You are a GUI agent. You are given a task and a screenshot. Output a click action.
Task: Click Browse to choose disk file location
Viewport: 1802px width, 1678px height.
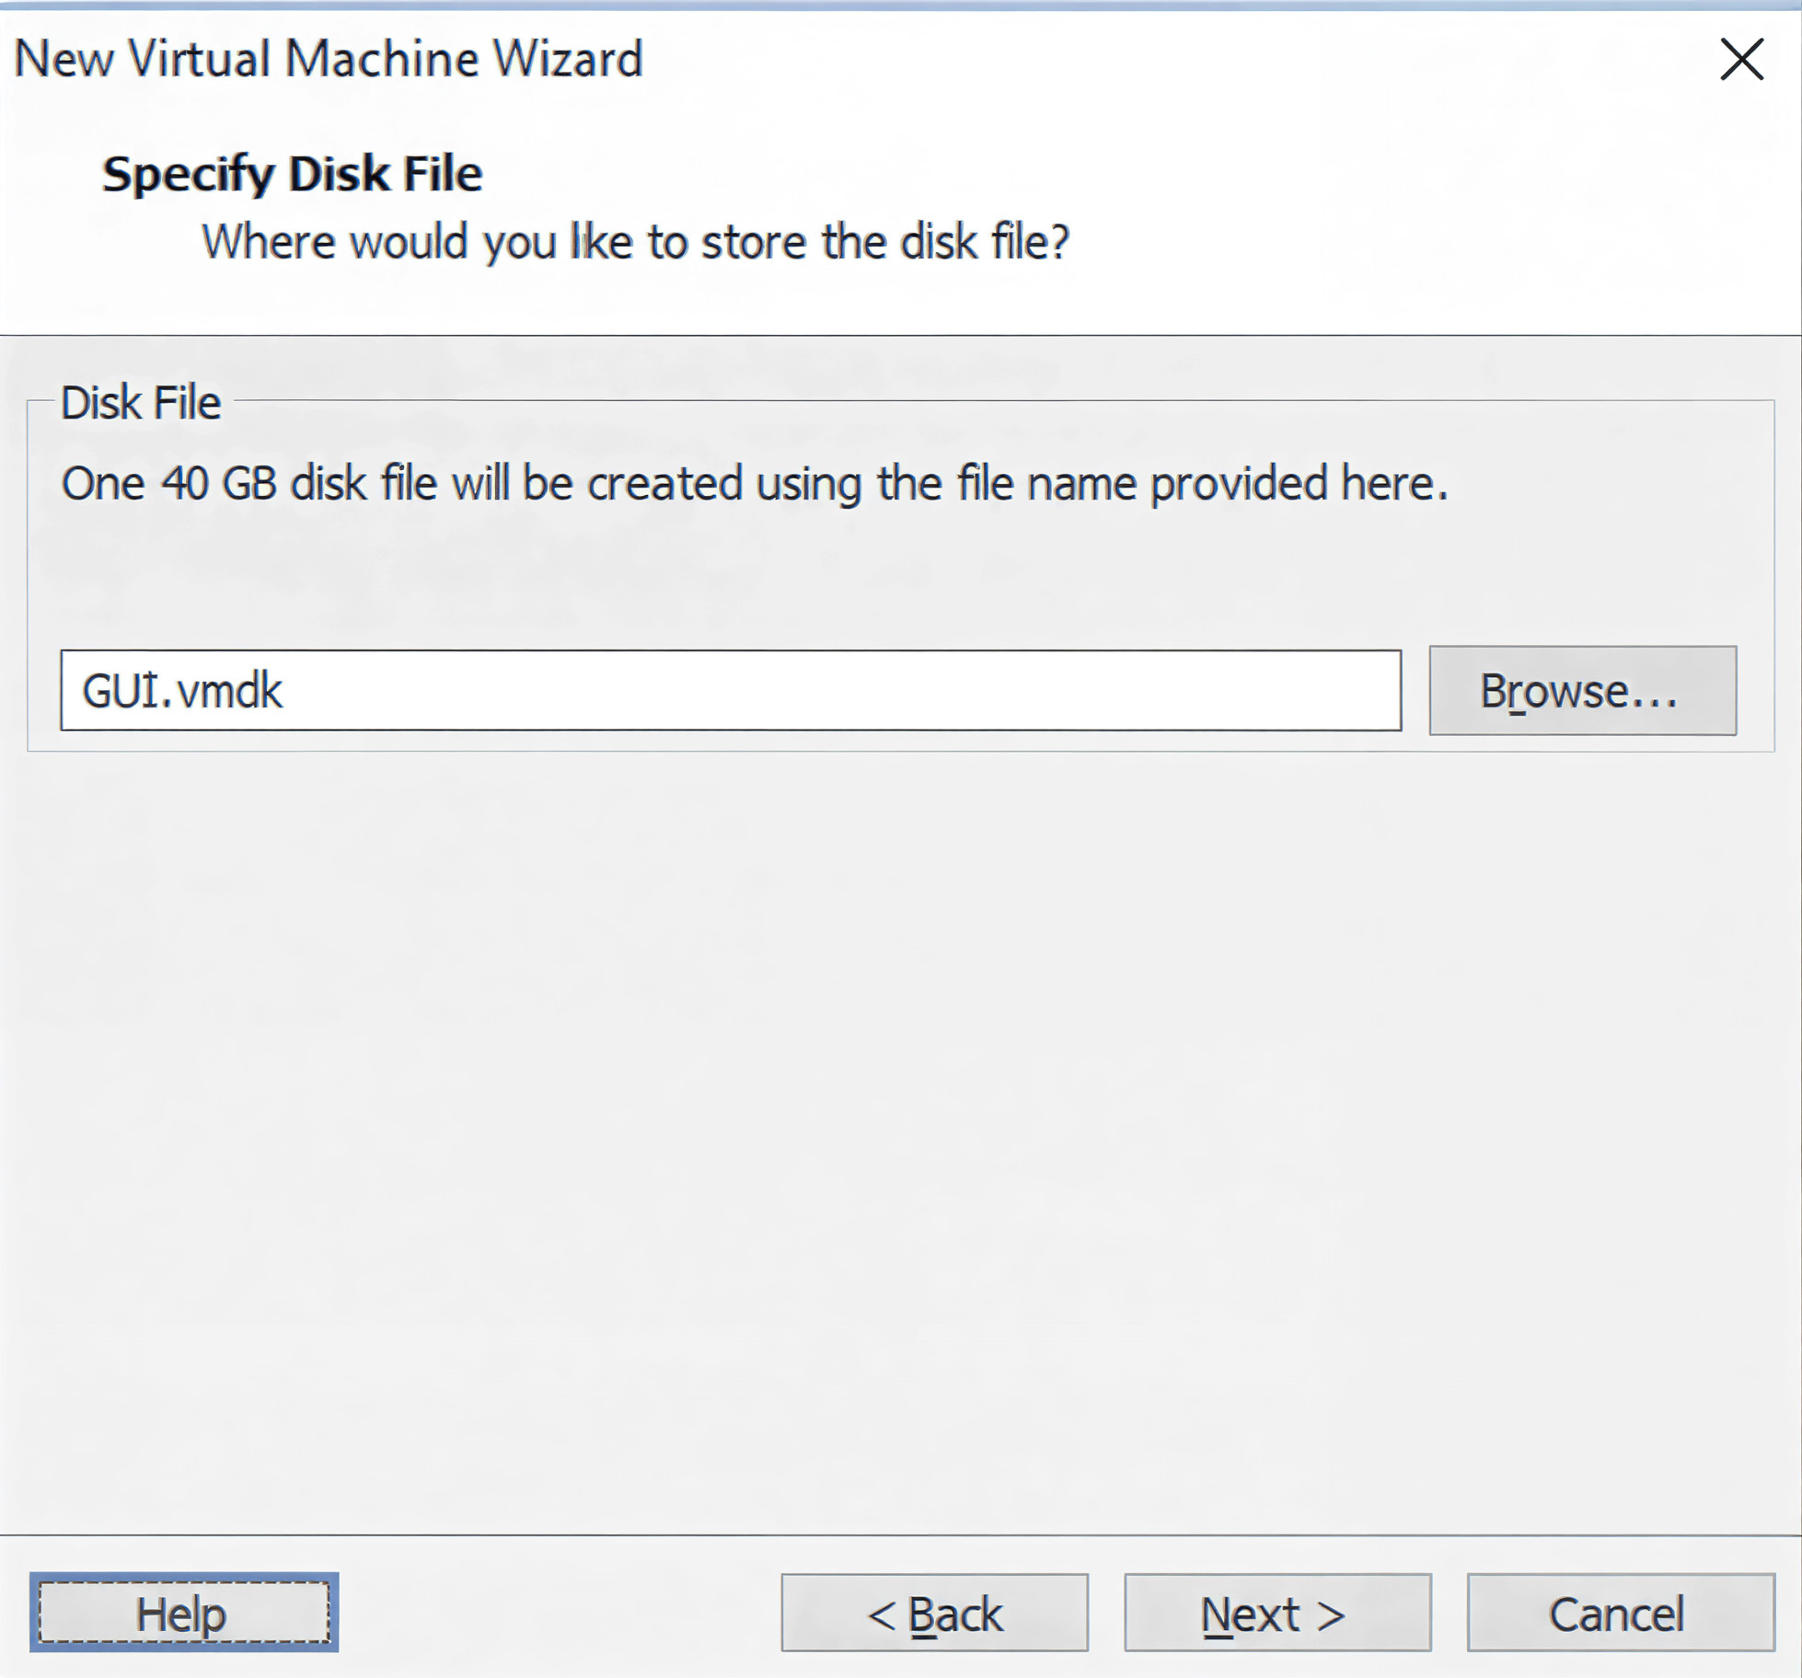[1582, 691]
